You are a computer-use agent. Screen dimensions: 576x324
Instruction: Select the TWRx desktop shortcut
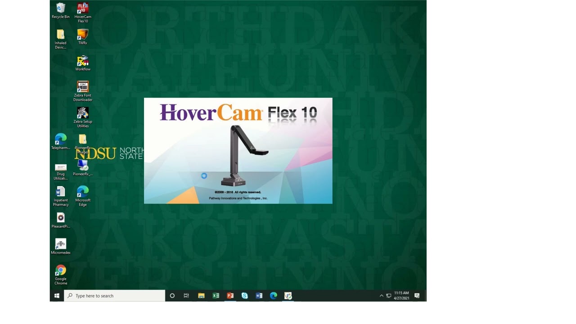tap(83, 37)
